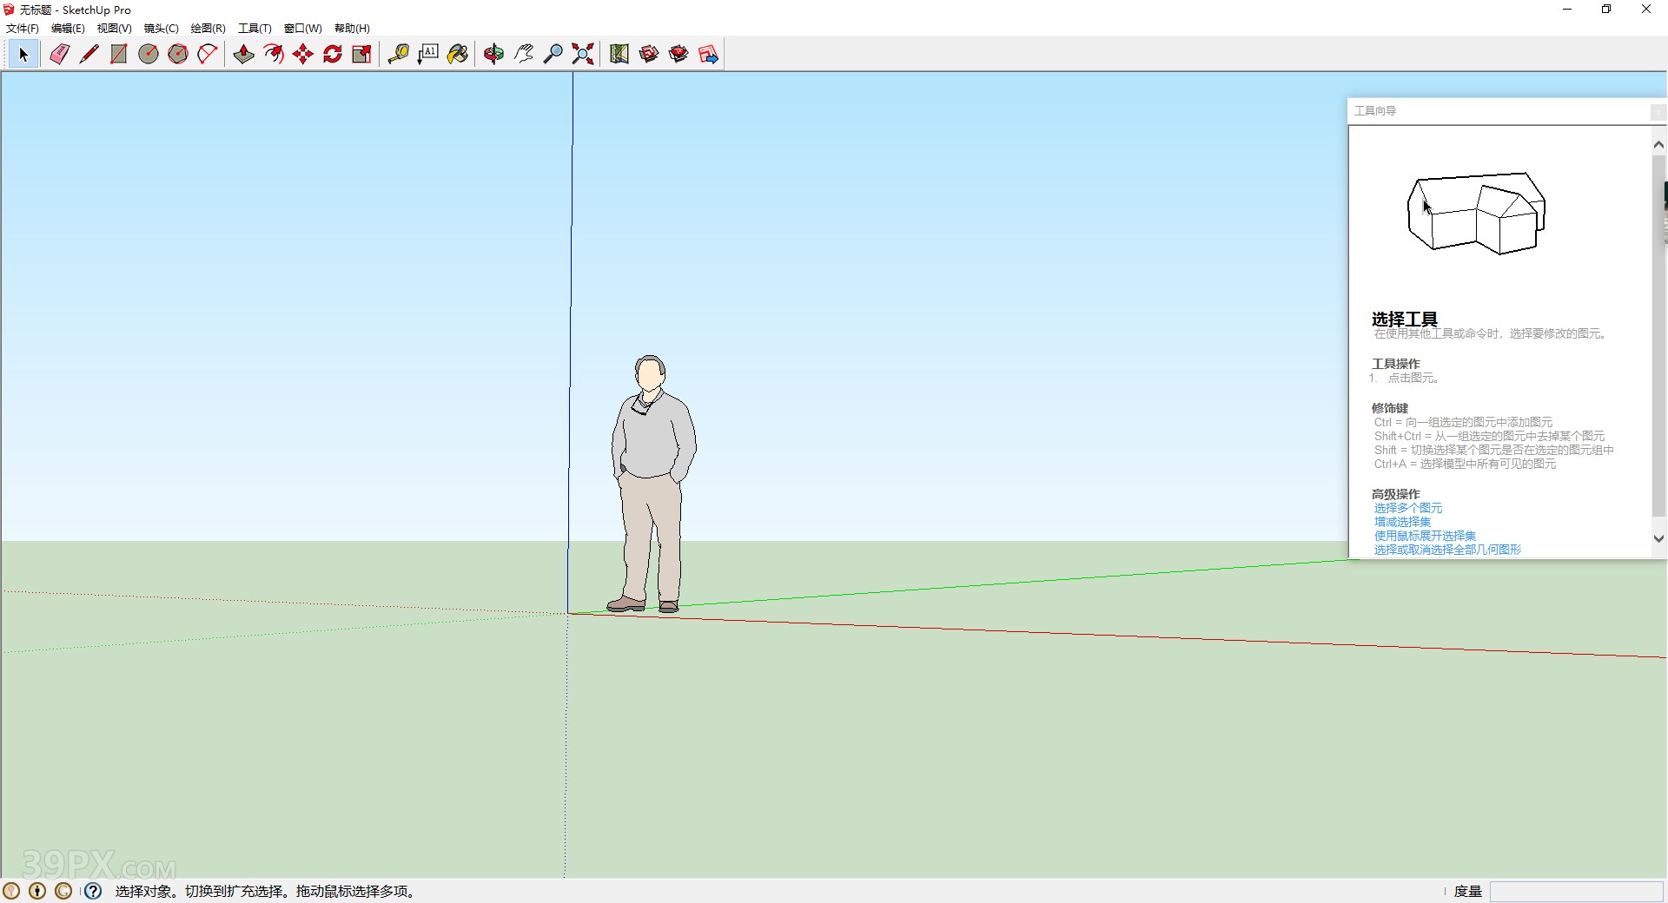1668x903 pixels.
Task: Open the Paint Bucket tool
Action: [458, 54]
